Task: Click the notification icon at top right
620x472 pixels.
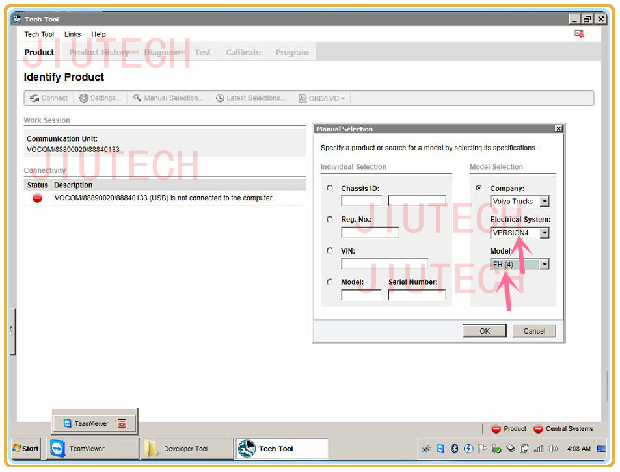Action: (579, 34)
